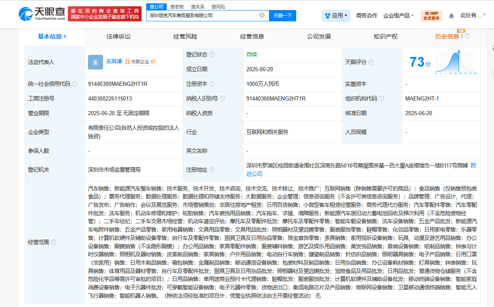The image size is (494, 307).
Task: Click the 天眼评分 score distribution chart
Action: [x=456, y=62]
